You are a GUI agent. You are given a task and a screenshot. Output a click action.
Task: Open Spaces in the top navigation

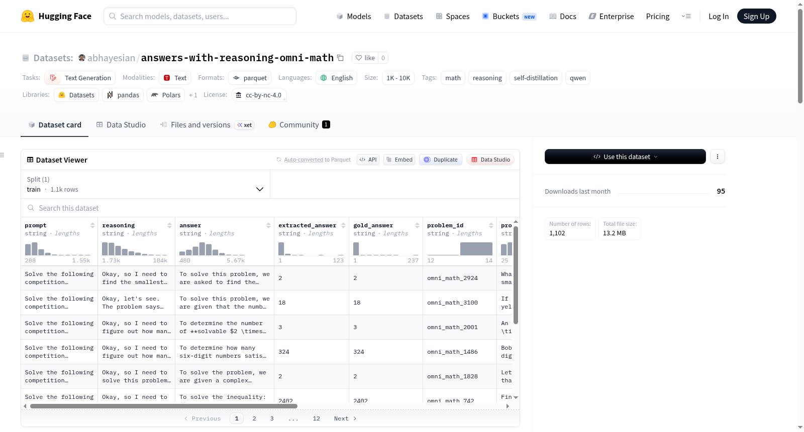(452, 16)
